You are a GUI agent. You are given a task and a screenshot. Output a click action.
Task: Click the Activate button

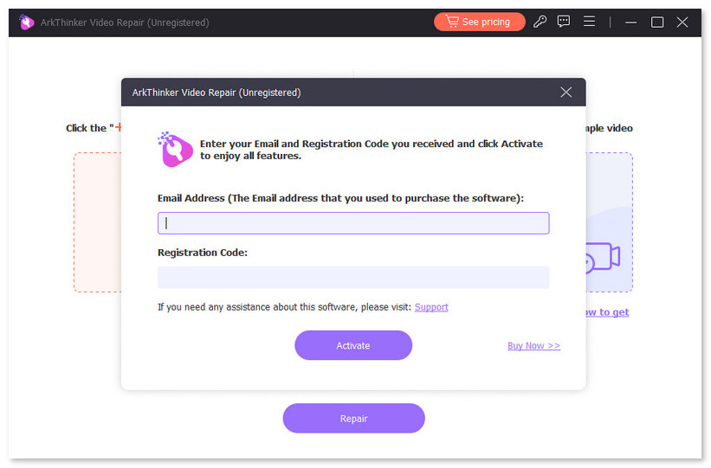(353, 345)
